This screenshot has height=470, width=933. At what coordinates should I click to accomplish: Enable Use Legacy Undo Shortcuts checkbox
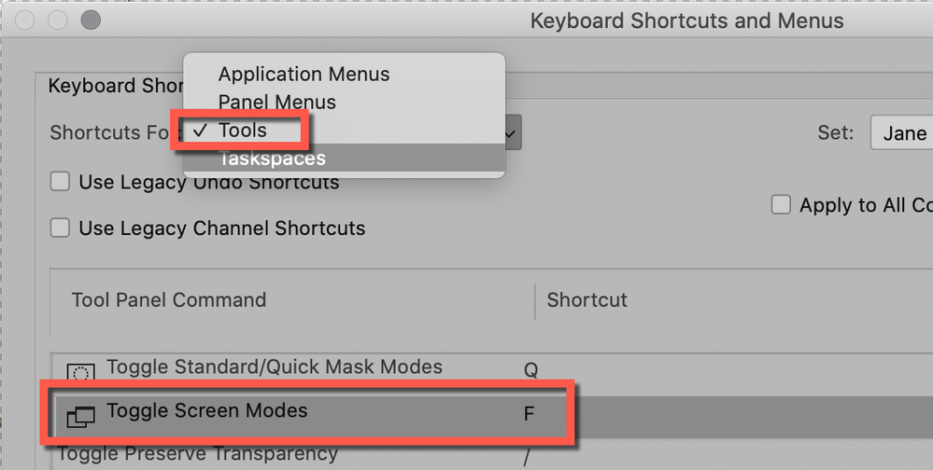pos(61,182)
